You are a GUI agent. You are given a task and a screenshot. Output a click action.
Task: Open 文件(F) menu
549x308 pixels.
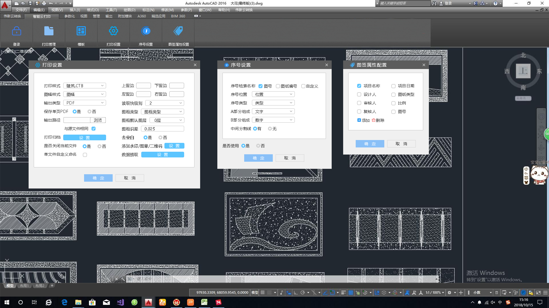[x=21, y=10]
